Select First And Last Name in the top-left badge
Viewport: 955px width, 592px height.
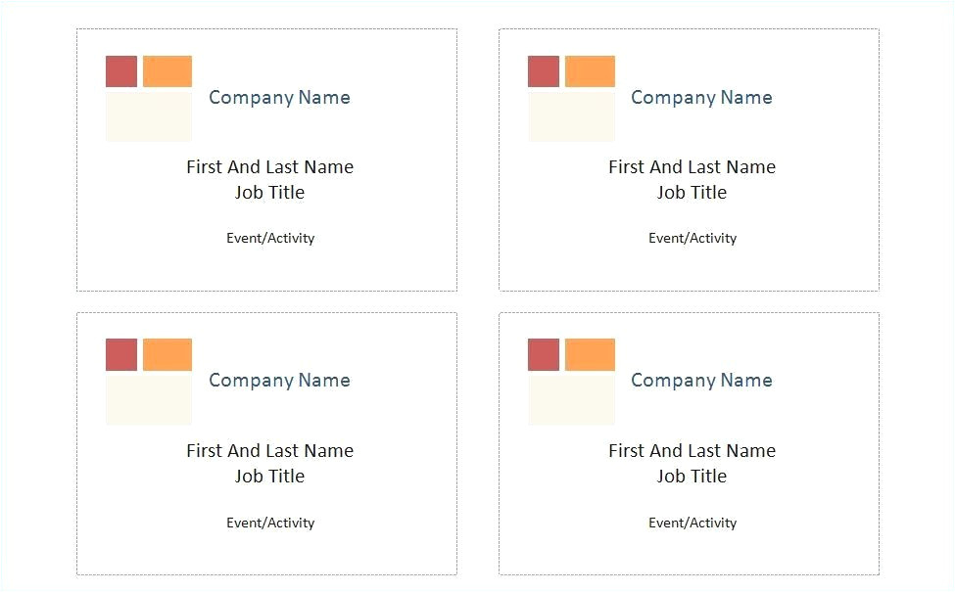tap(269, 166)
